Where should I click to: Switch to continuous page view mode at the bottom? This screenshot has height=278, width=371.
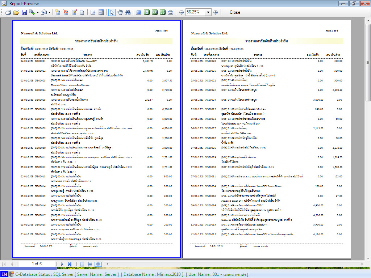click(x=90, y=264)
